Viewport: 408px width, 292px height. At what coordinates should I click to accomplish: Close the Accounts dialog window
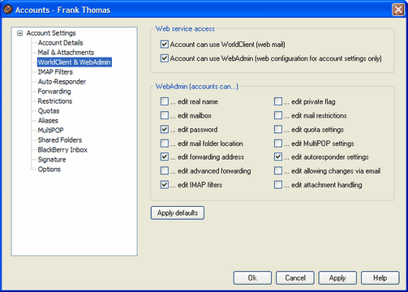[398, 10]
